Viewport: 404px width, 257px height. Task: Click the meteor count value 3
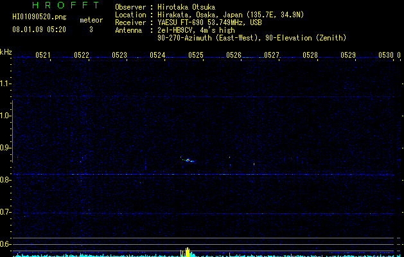click(x=91, y=30)
